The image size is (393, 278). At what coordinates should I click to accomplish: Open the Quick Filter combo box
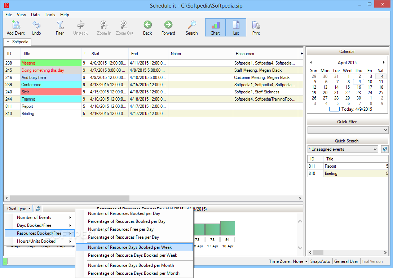coord(348,130)
